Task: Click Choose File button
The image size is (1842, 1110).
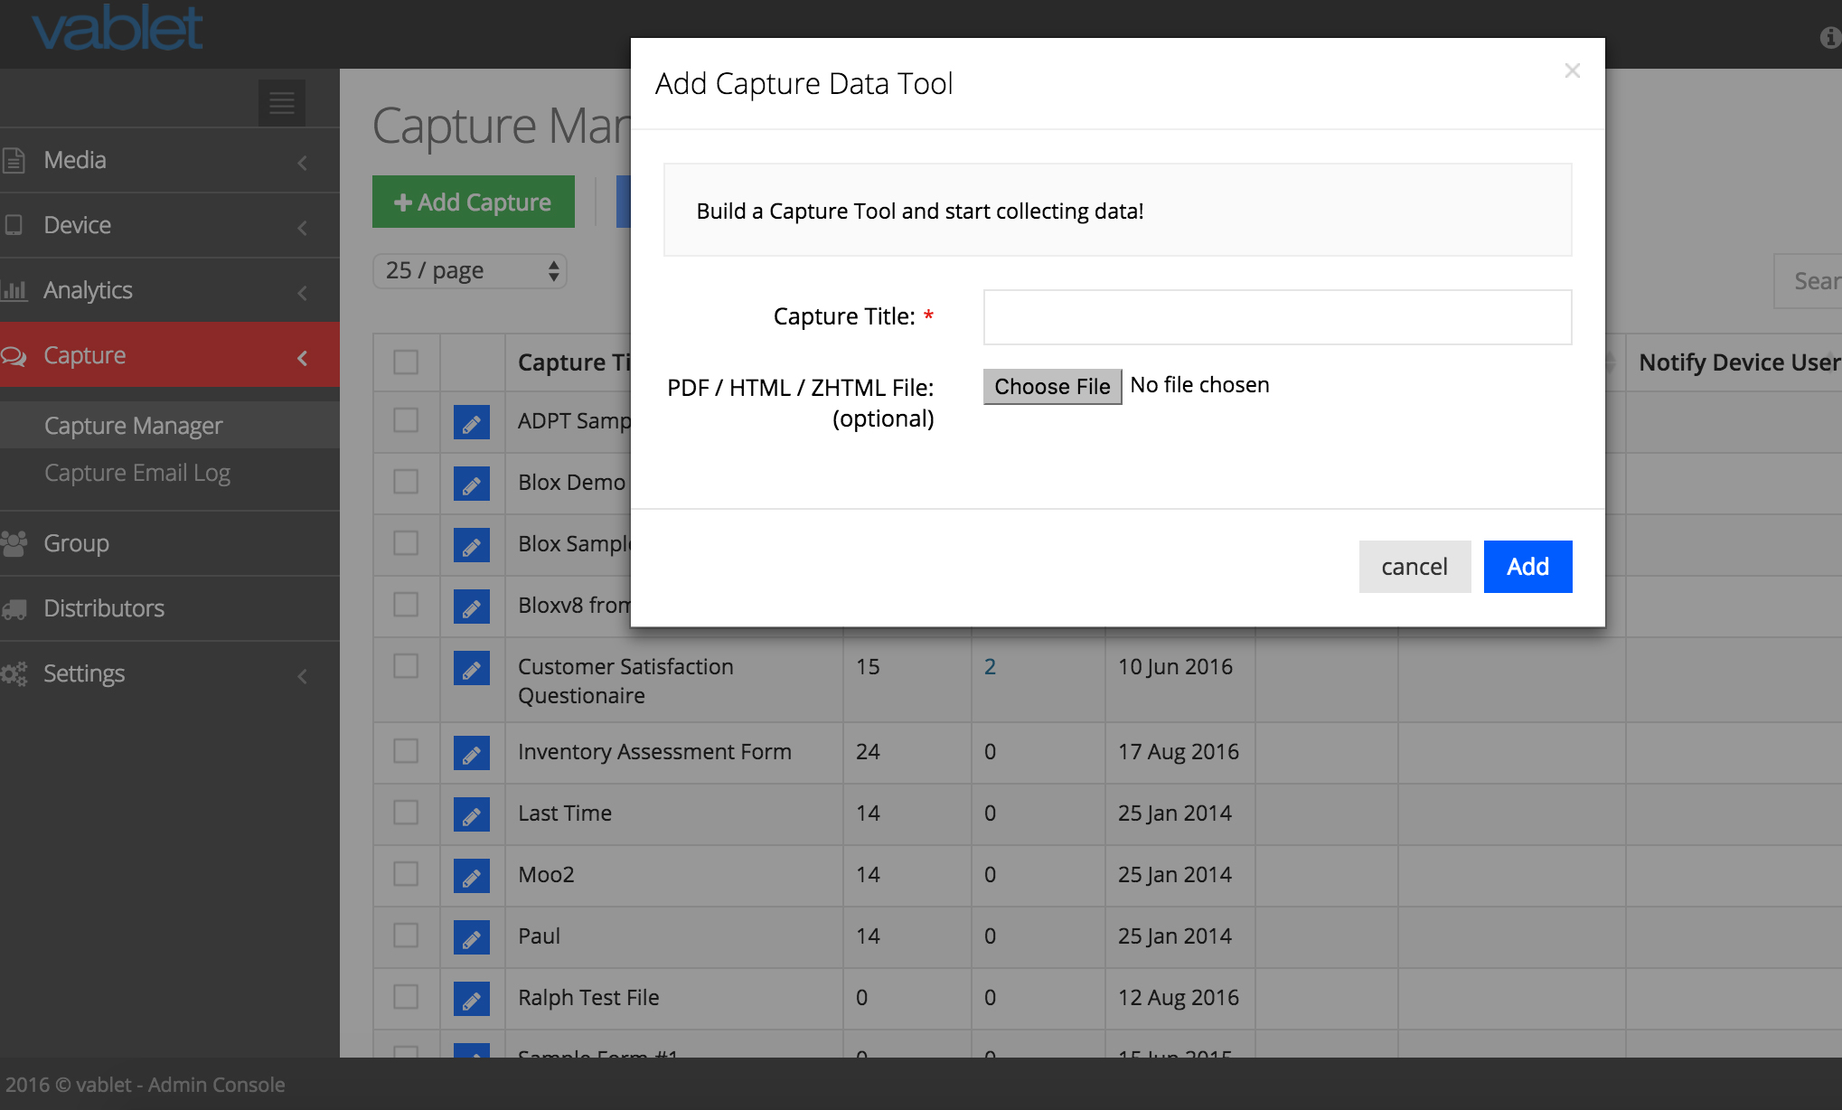Action: click(1052, 387)
